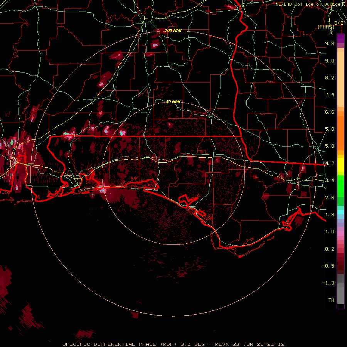347x347 pixels.
Task: Pick the bright green segment of the color scale
Action: point(340,186)
